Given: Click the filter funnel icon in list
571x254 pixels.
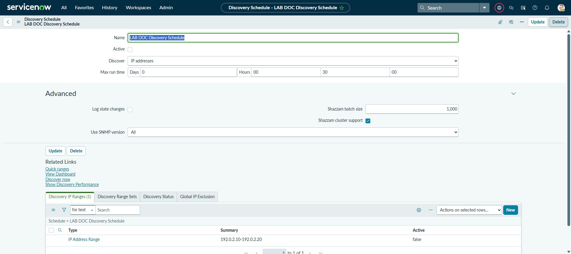Looking at the screenshot, I should tap(64, 210).
